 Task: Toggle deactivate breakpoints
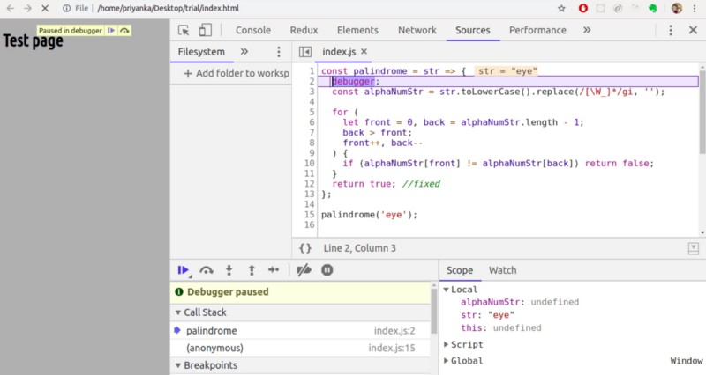304,270
